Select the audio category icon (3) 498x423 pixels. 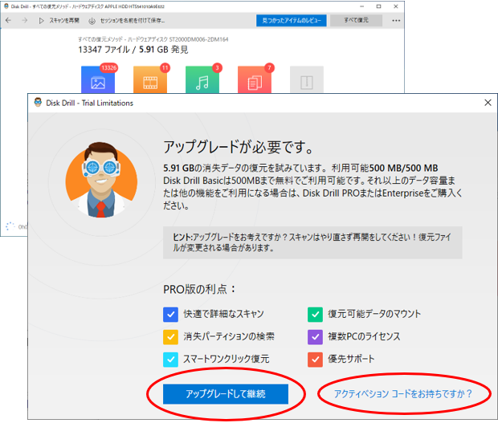point(202,79)
